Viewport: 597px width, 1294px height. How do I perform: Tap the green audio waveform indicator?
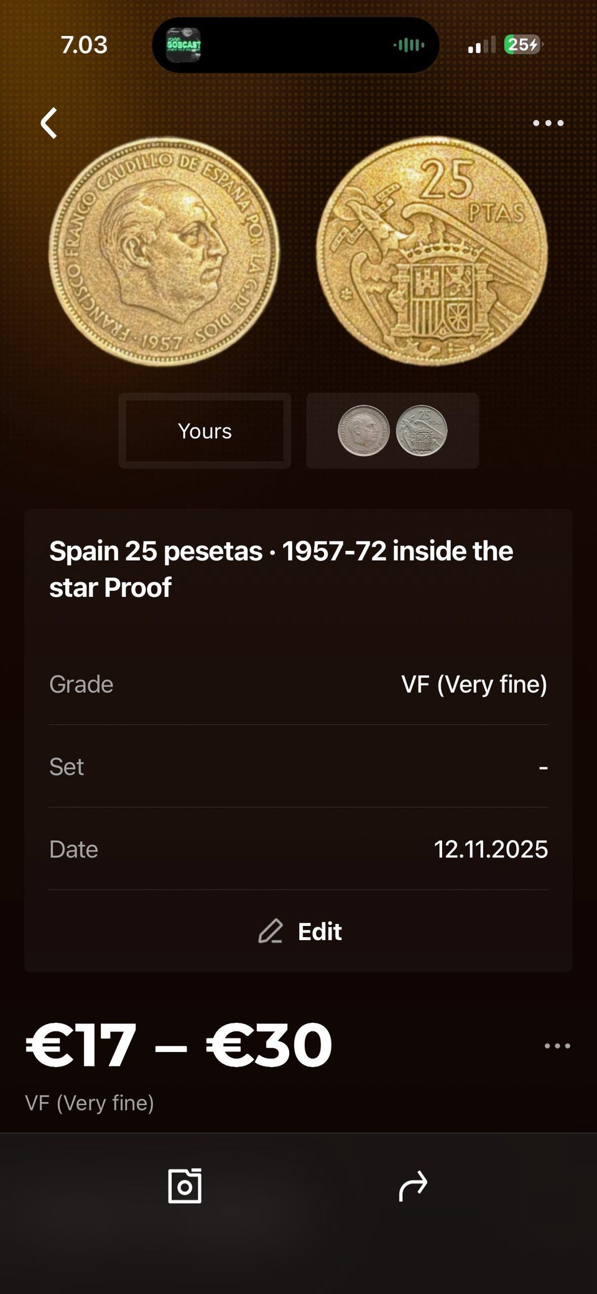pos(409,45)
